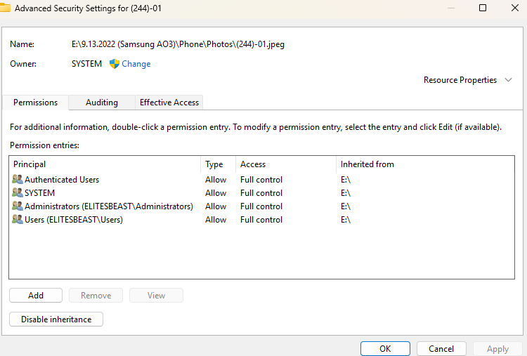
Task: Click Allow in the Authenticated Users row
Action: coord(216,180)
